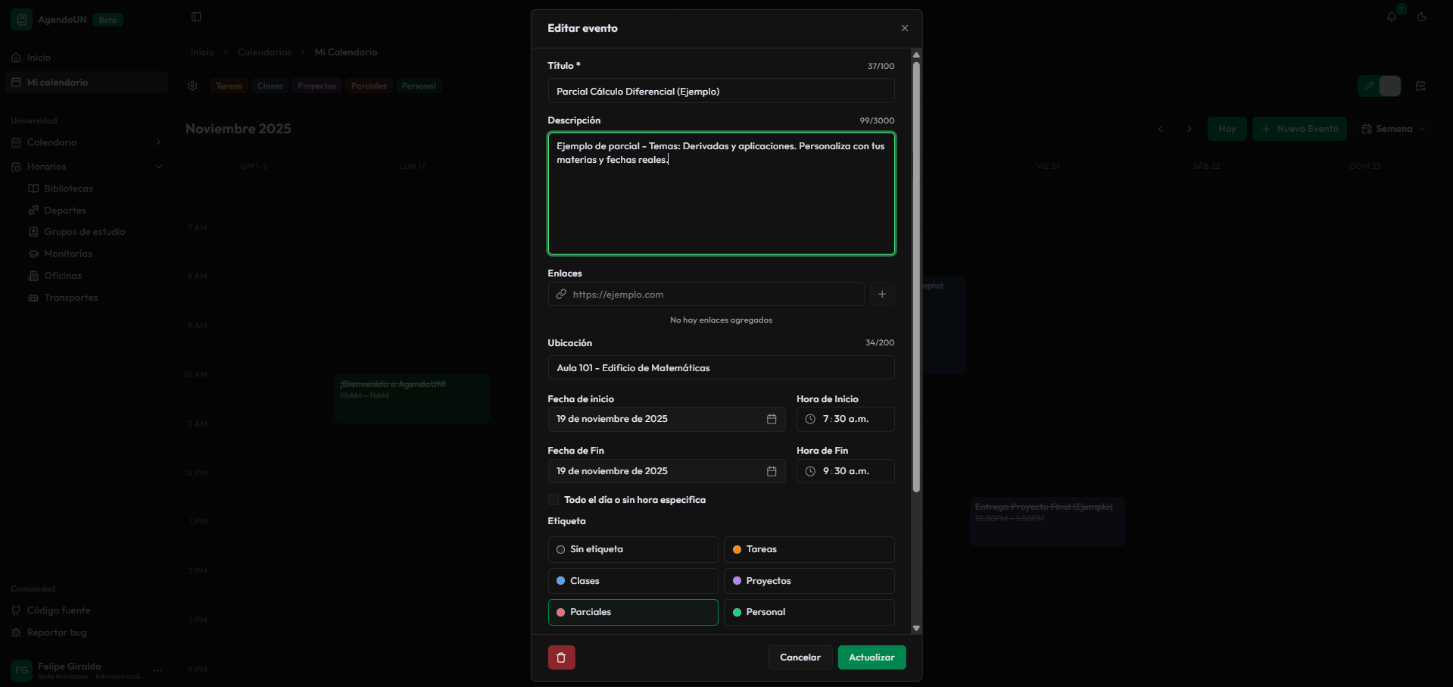Screen dimensions: 1453x687
Task: Click Inicio breadcrumb
Action: [x=202, y=52]
